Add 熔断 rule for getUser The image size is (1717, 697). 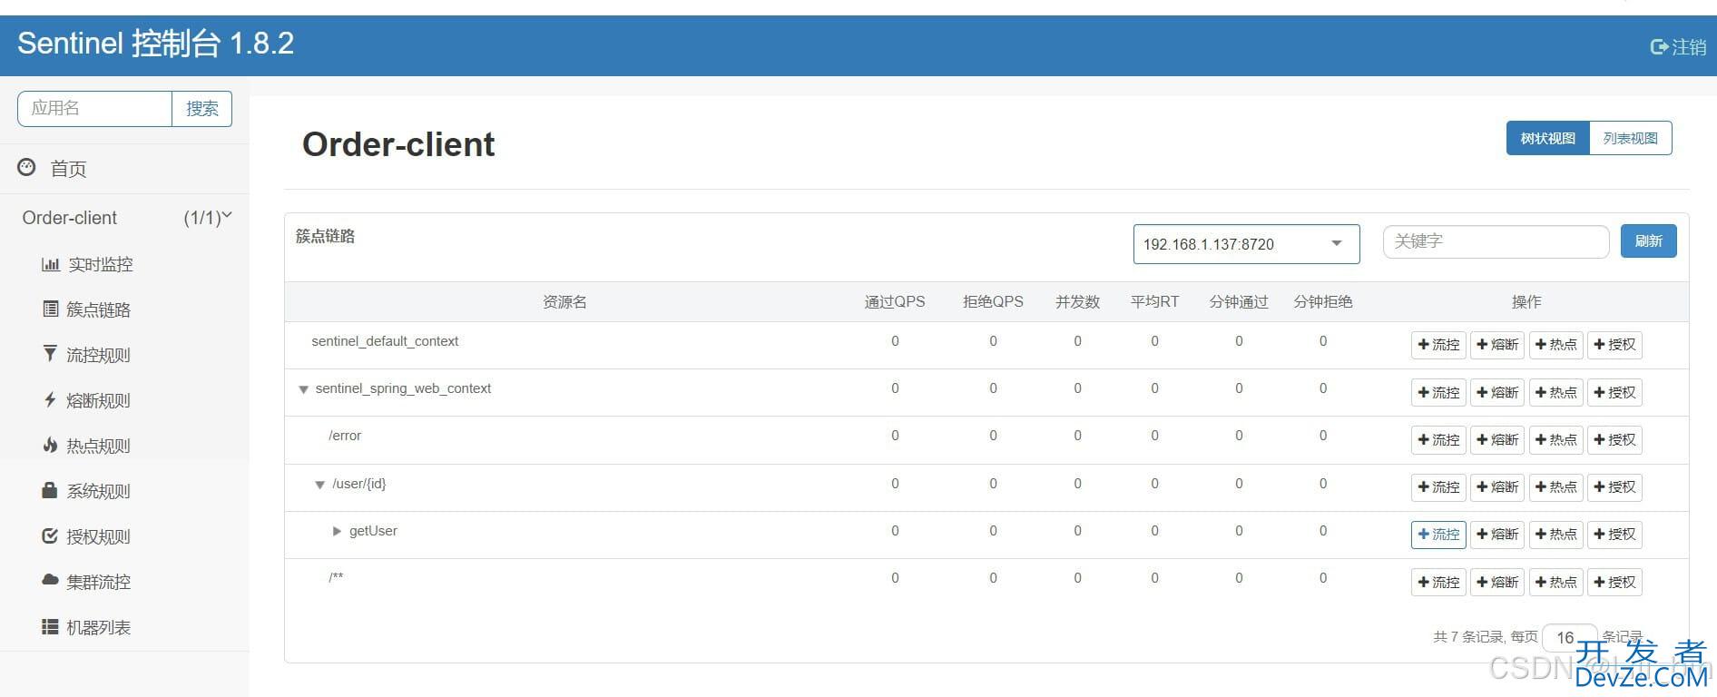point(1497,535)
